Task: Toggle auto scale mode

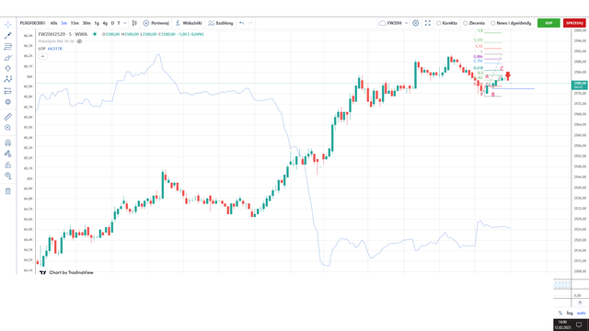Action: coord(581,313)
